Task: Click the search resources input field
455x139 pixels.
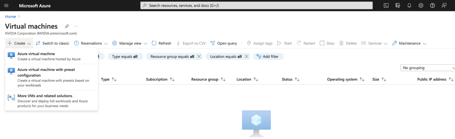Action: coord(256,6)
